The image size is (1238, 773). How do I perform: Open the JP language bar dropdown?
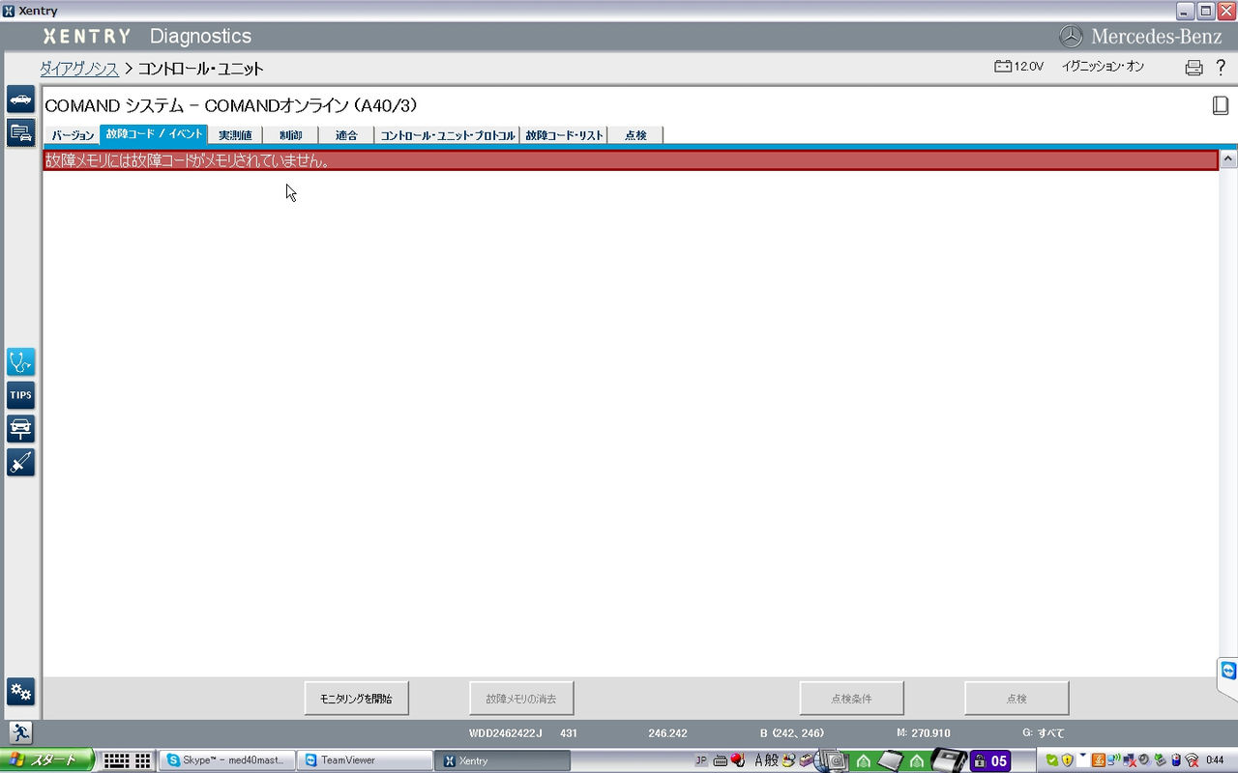pyautogui.click(x=699, y=760)
